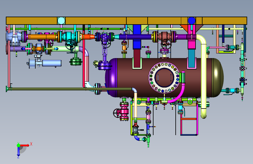
Task: Select the pale yellow large vertical pipe with elbow
Action: (x=203, y=76)
